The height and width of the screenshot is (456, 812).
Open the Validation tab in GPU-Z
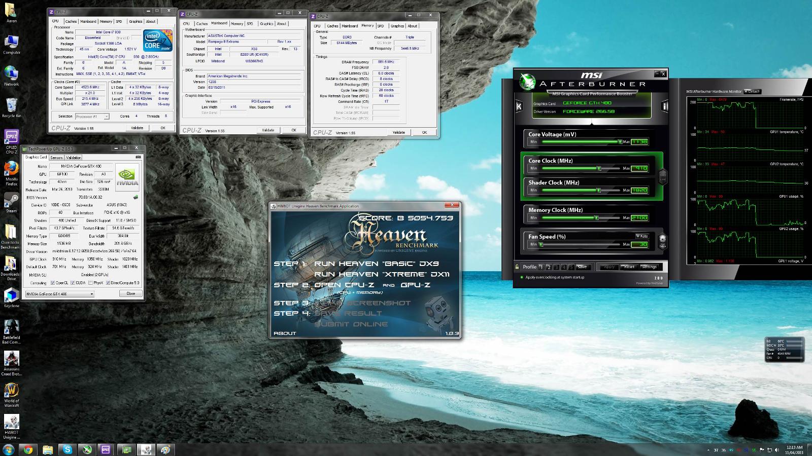[74, 158]
